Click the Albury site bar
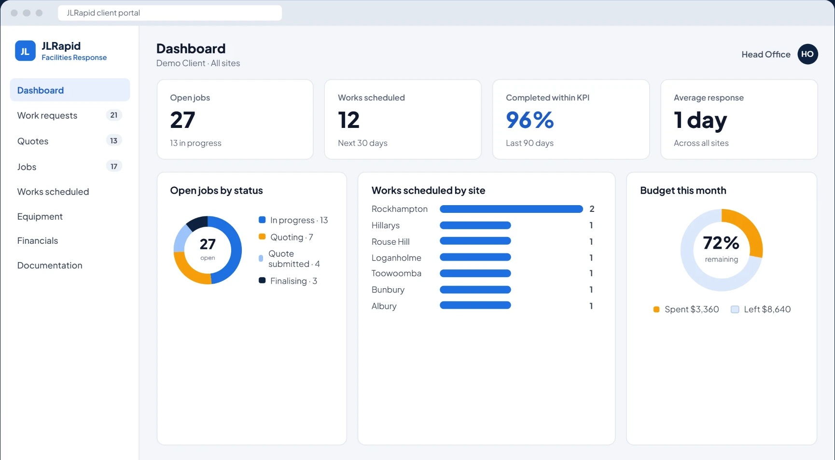This screenshot has height=460, width=835. click(475, 306)
